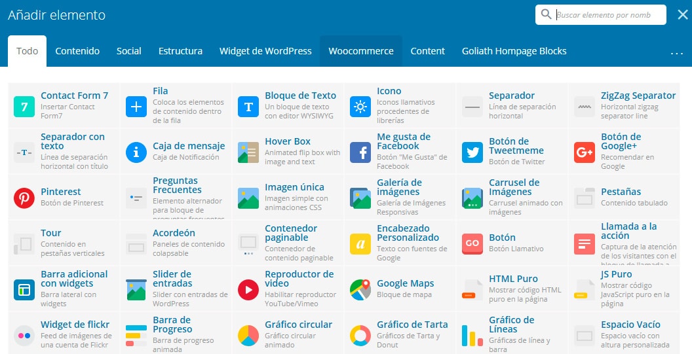The image size is (692, 354).
Task: Open the Contenido tab
Action: click(77, 51)
